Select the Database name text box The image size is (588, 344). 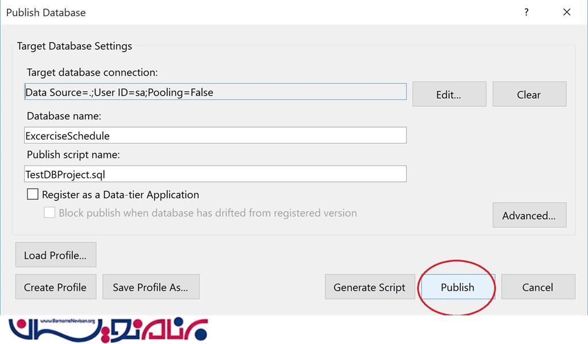pos(215,136)
